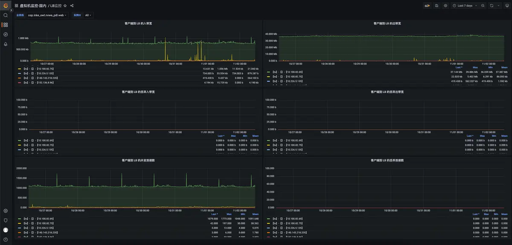
Task: Open the 客户端到 LB 的并发连接数 panel menu
Action: click(x=138, y=160)
